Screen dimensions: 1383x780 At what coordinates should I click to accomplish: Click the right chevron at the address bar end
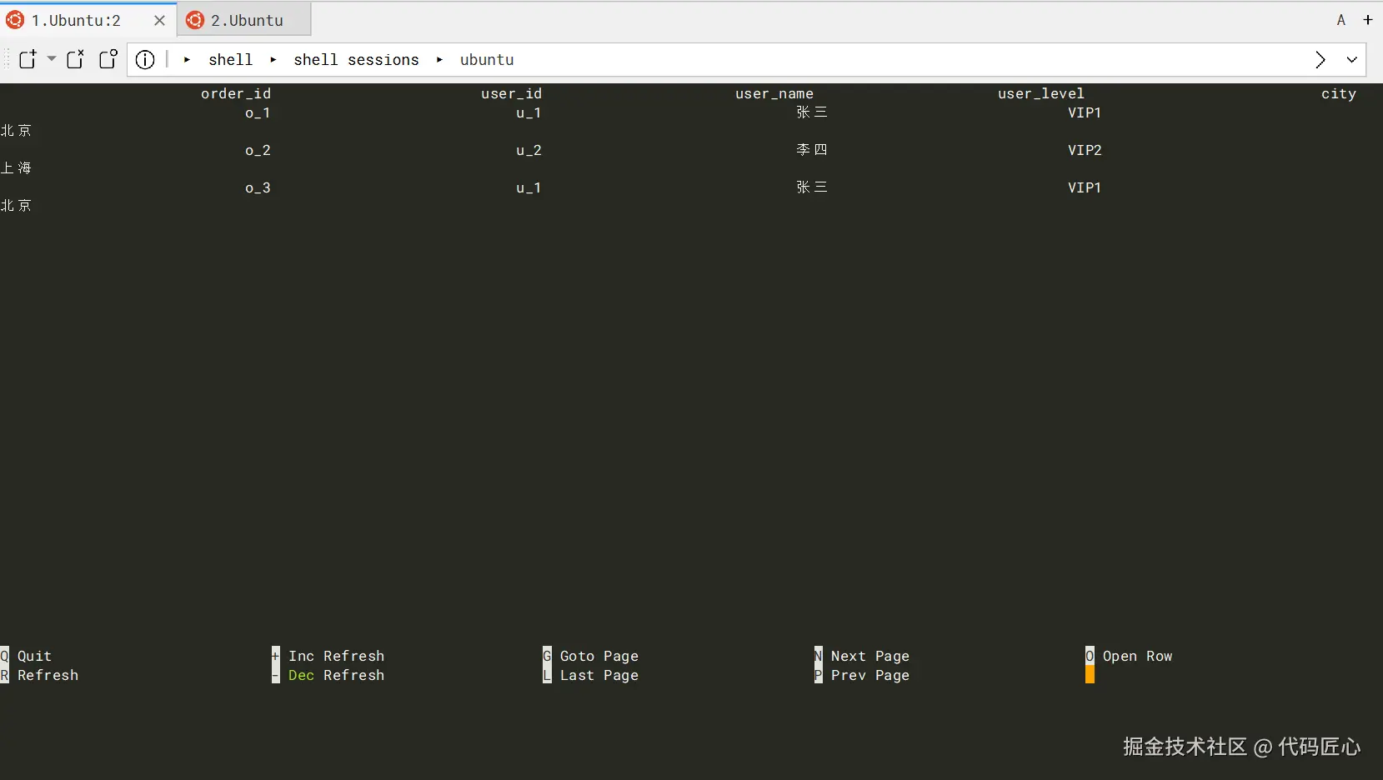1320,59
